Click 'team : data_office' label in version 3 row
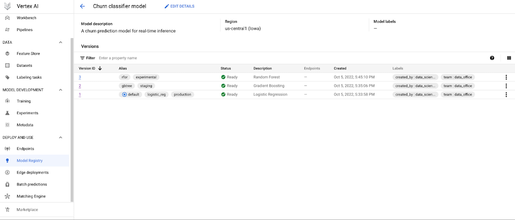The width and height of the screenshot is (515, 220). (x=458, y=77)
